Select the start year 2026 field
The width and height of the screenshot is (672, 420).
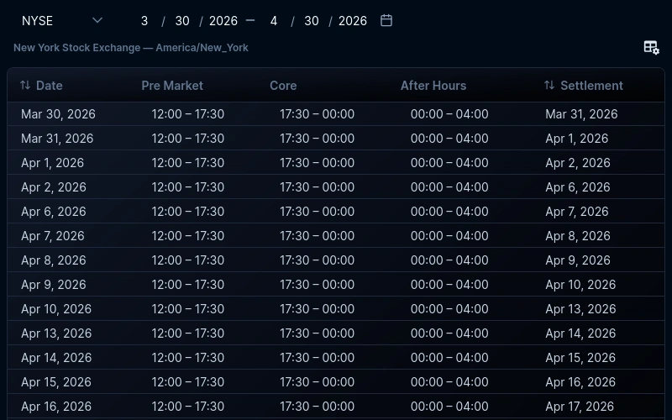pyautogui.click(x=223, y=20)
